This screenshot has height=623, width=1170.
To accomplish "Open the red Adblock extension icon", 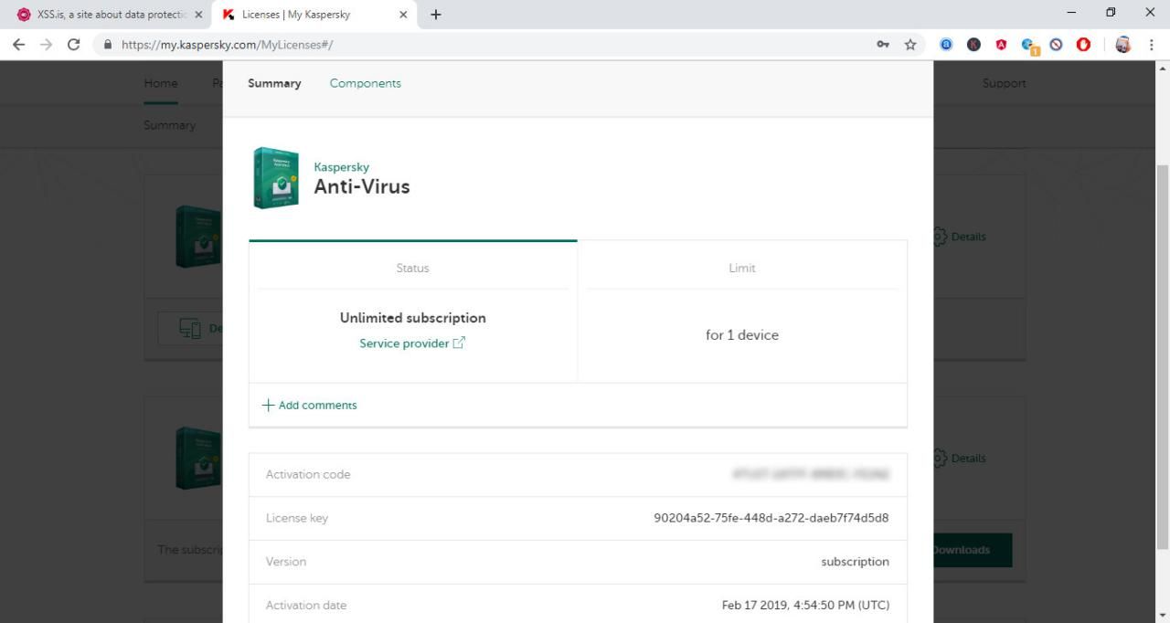I will (x=1001, y=44).
